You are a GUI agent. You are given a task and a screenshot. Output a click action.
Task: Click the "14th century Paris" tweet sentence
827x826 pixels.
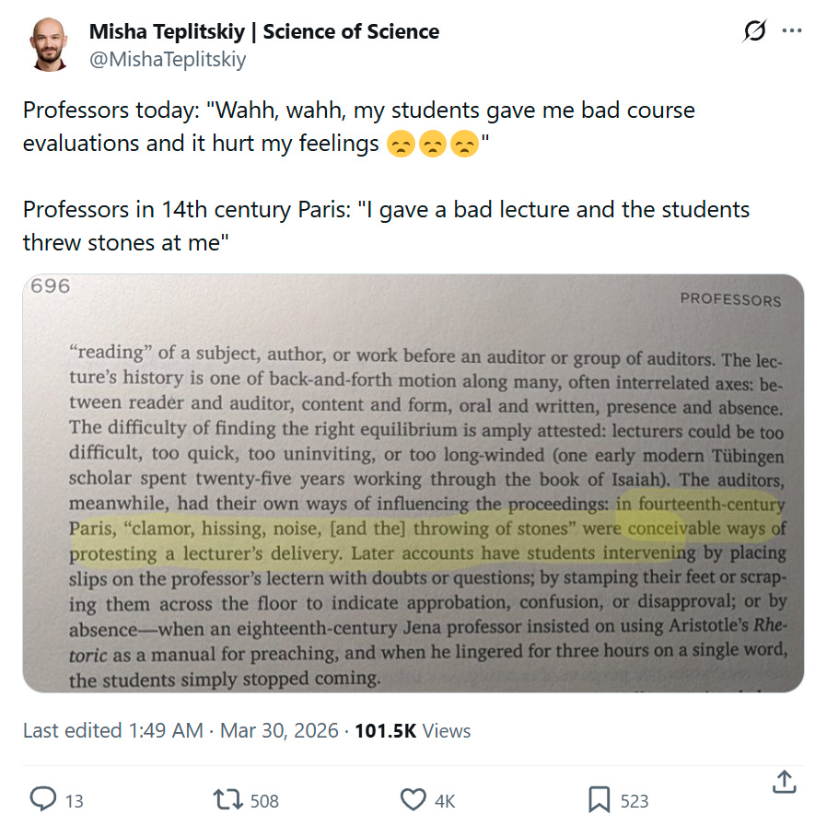point(386,210)
